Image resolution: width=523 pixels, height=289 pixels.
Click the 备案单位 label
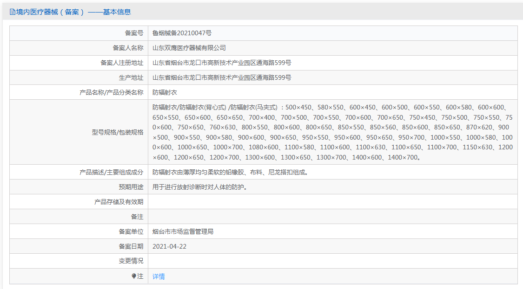[131, 231]
